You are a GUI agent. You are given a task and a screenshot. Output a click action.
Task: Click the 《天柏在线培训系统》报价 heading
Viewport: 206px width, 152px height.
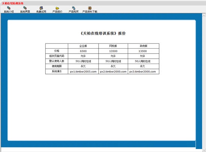click(x=103, y=33)
